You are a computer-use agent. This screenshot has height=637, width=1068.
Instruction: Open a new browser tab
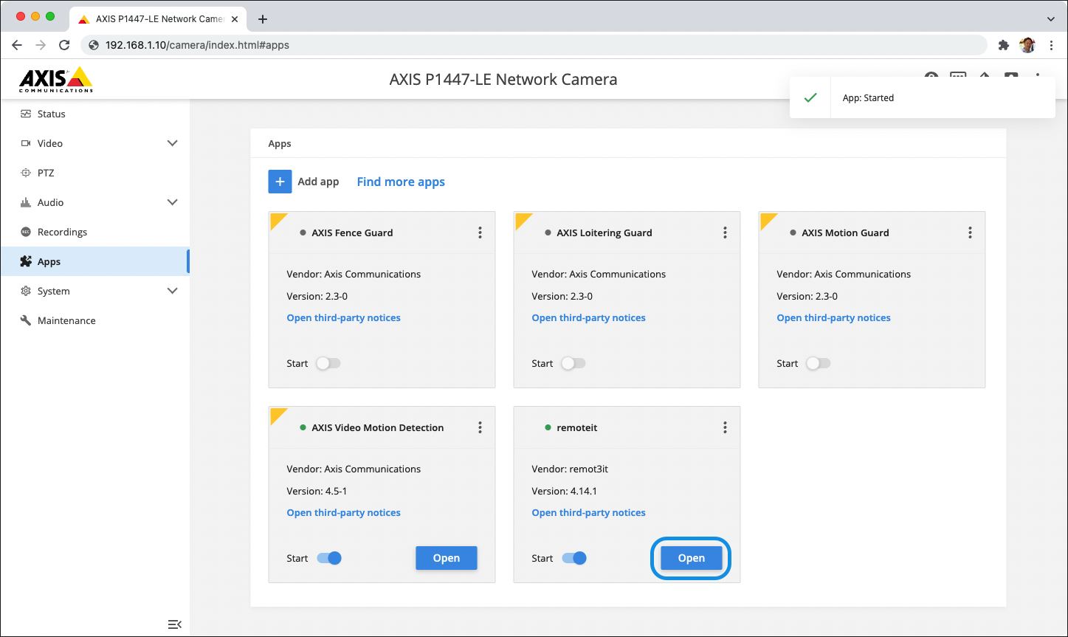pyautogui.click(x=263, y=19)
